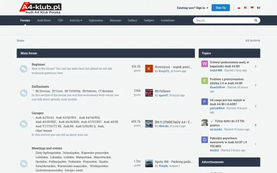
Task: Open the Garages forum title
Action: point(37,113)
